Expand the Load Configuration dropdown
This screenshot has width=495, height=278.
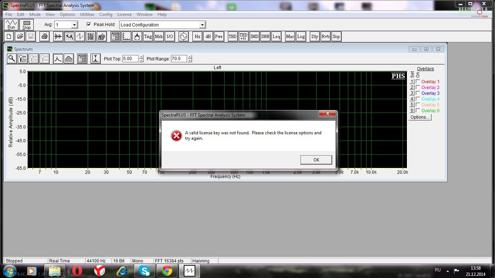[x=202, y=25]
